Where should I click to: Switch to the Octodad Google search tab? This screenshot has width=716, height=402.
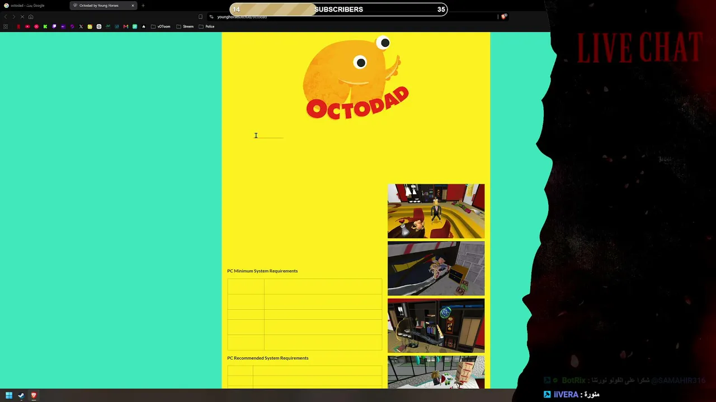coord(35,6)
